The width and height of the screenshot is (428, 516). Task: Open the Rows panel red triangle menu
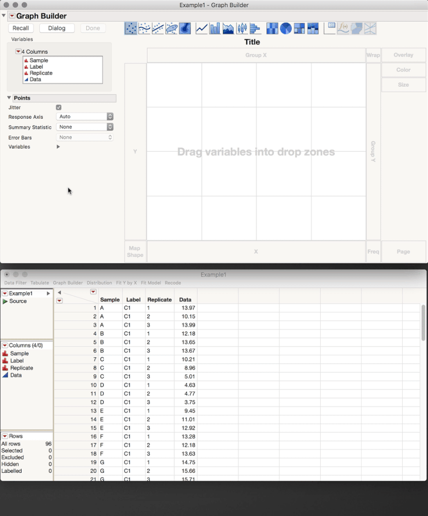tap(5, 436)
